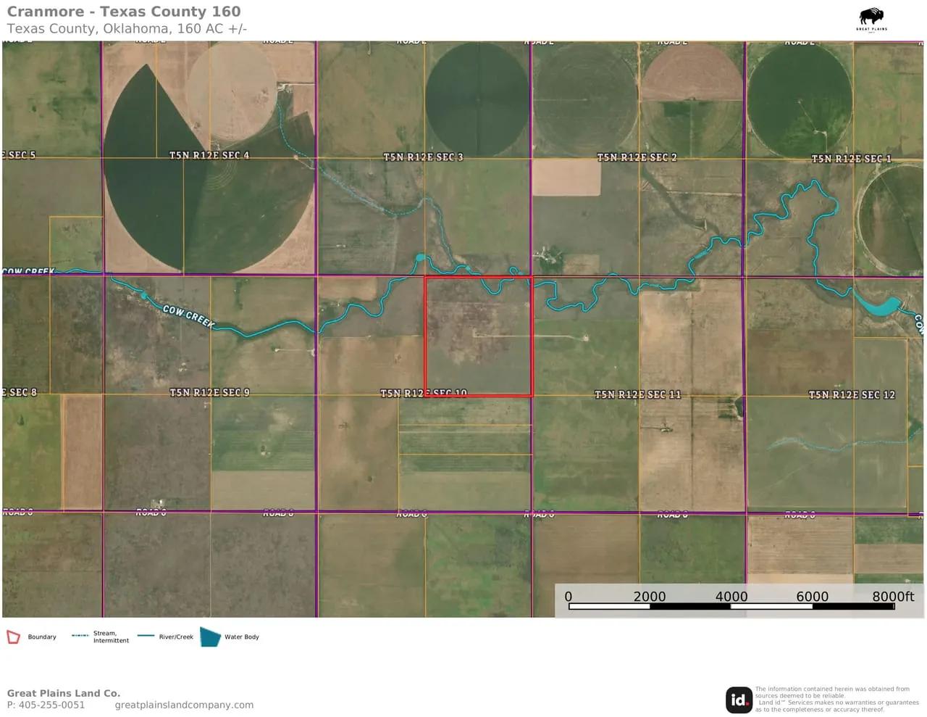Click the 'Water Body' legend text

click(242, 637)
